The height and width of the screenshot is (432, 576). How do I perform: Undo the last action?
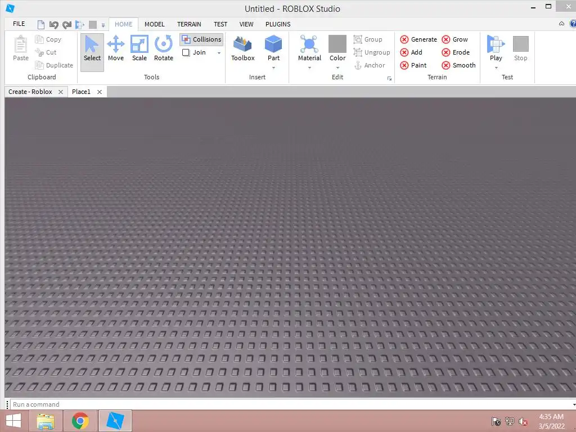coord(53,25)
